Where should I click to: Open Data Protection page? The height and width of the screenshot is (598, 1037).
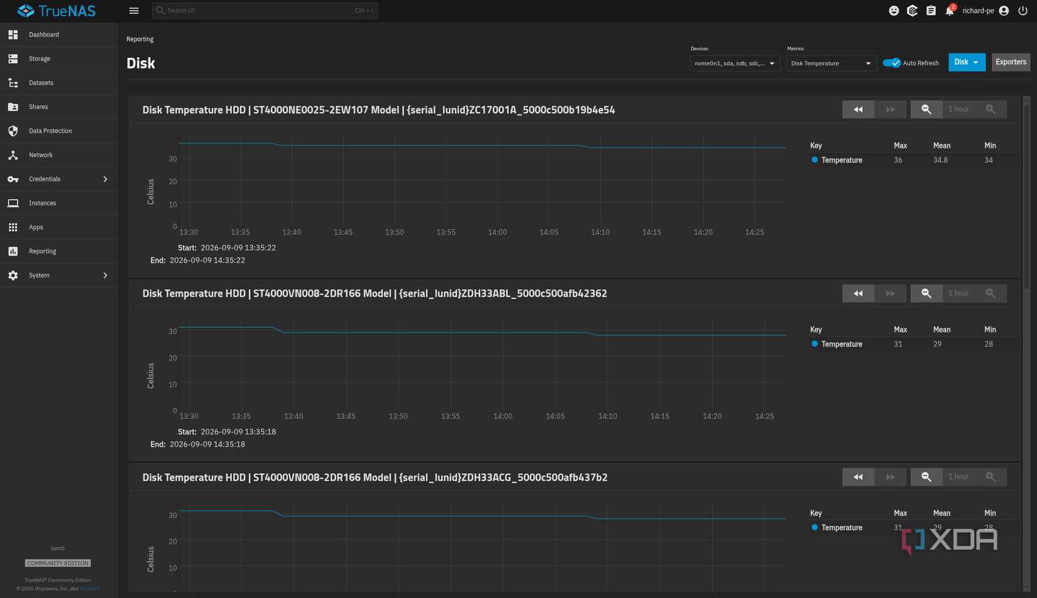(58, 131)
